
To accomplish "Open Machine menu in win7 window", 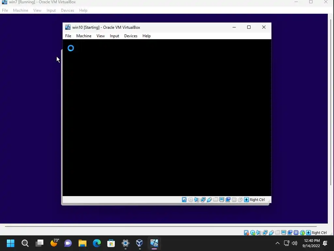I will click(x=21, y=10).
